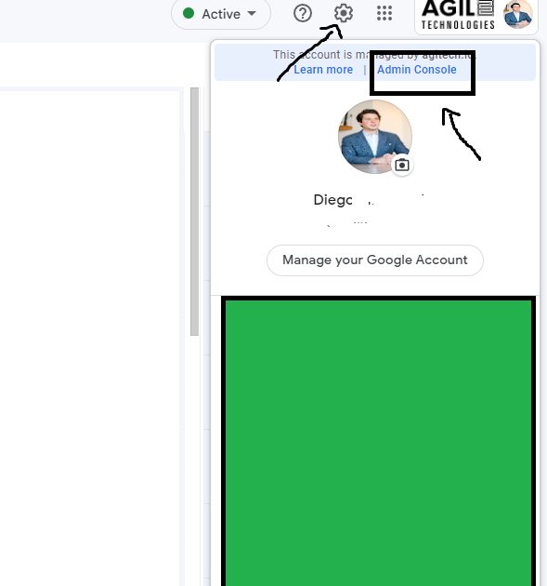Click the gray vertical scrollbar thumb
This screenshot has height=586, width=547.
coord(194,211)
